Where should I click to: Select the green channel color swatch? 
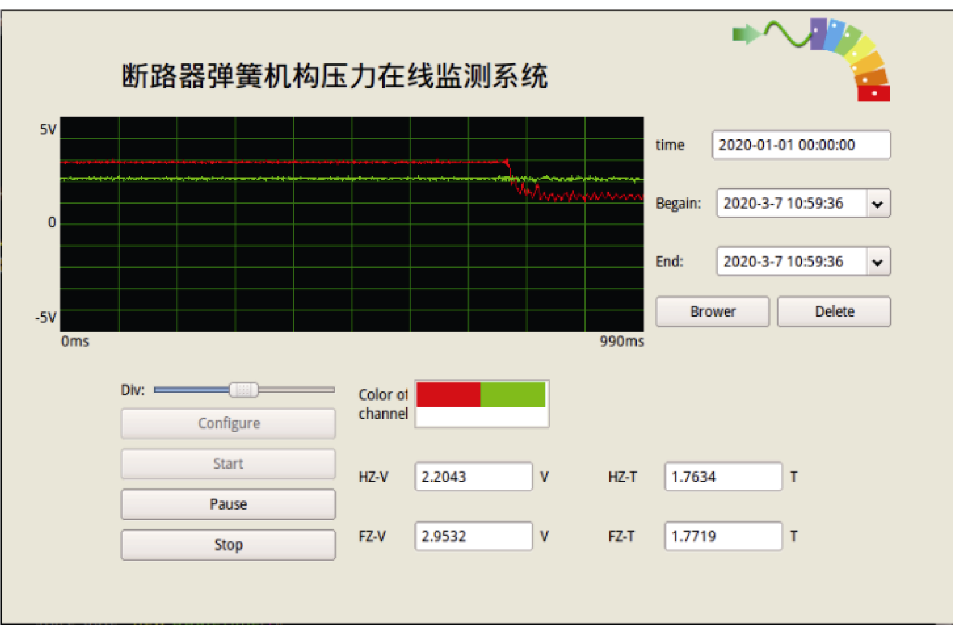point(512,395)
